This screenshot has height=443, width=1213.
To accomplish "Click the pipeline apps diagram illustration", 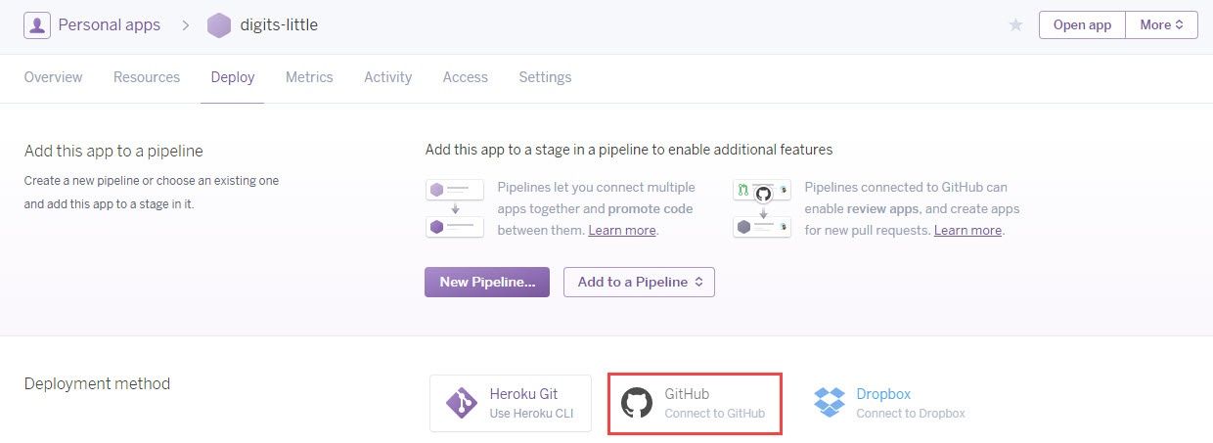I will point(455,207).
